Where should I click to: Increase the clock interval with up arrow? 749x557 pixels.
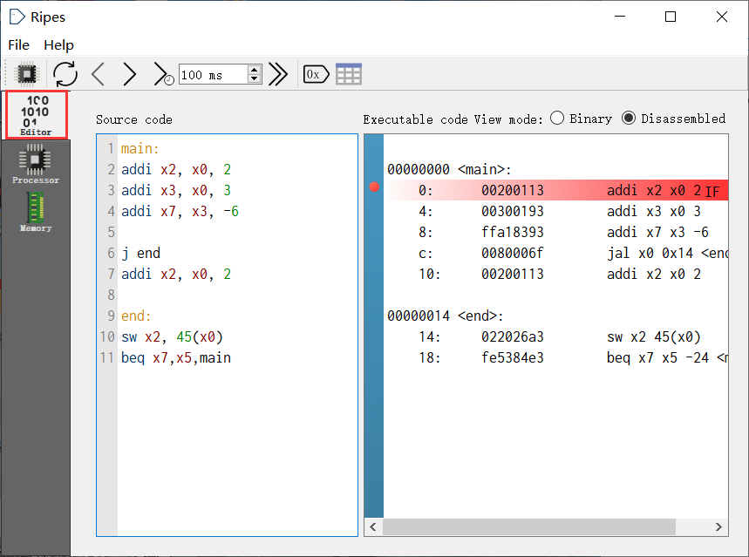254,70
